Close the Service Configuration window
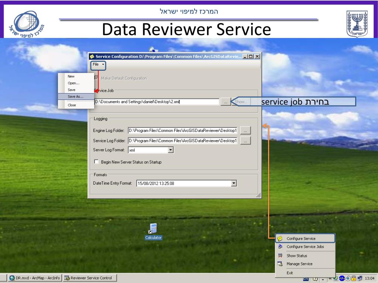The image size is (378, 283). (x=257, y=56)
